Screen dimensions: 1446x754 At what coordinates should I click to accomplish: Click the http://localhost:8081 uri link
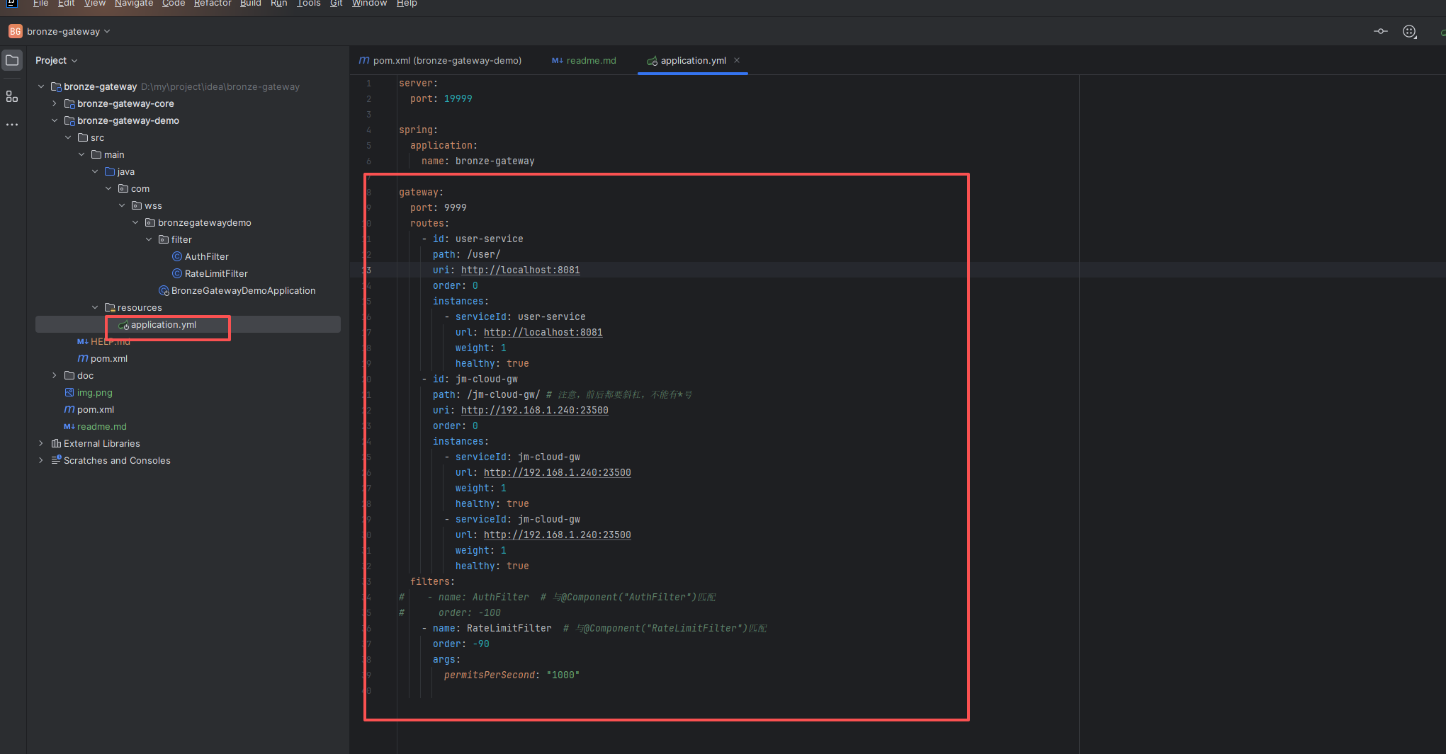click(520, 270)
